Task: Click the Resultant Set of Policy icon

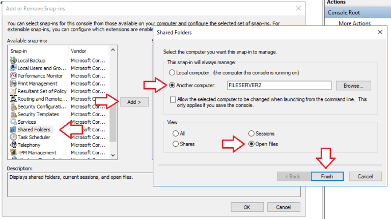Action: tap(14, 91)
